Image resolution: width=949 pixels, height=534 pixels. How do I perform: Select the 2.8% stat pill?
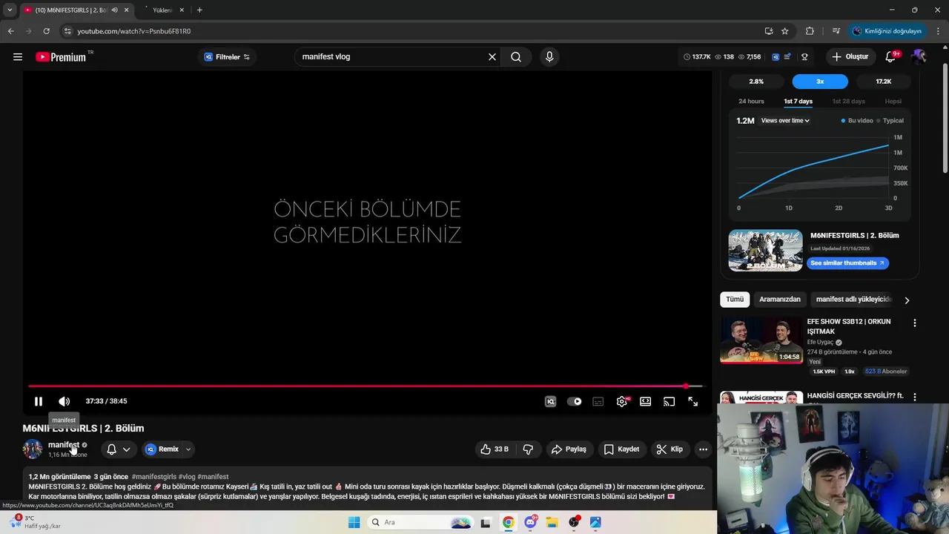(x=756, y=82)
